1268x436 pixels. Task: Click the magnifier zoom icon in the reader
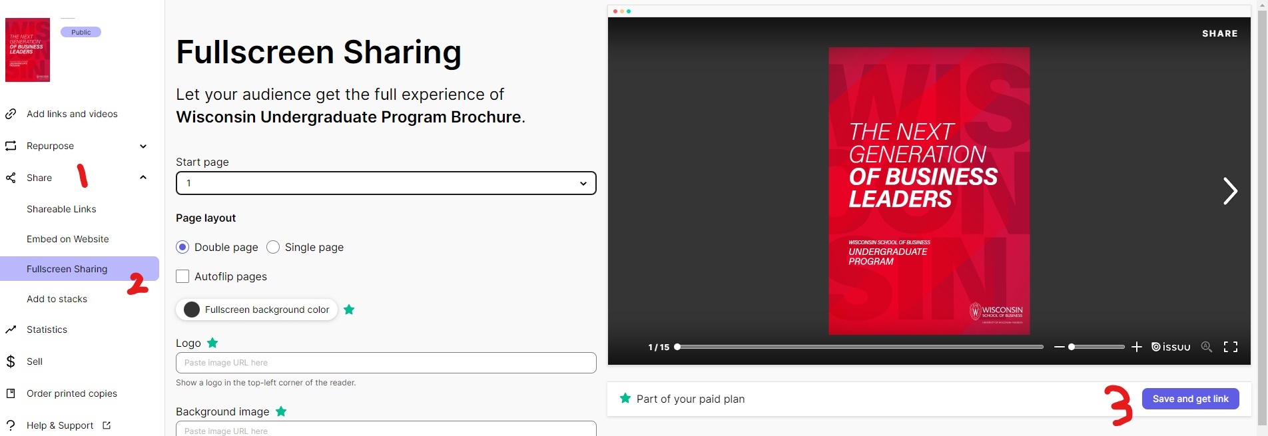click(1206, 347)
